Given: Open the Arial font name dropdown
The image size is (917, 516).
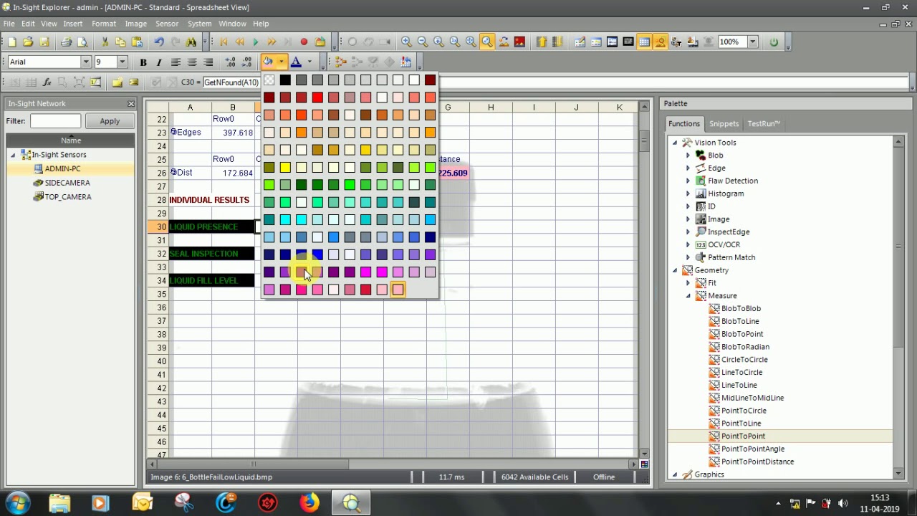Looking at the screenshot, I should point(86,62).
